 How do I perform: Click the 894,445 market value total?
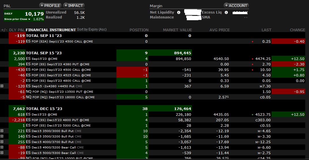pos(183,53)
